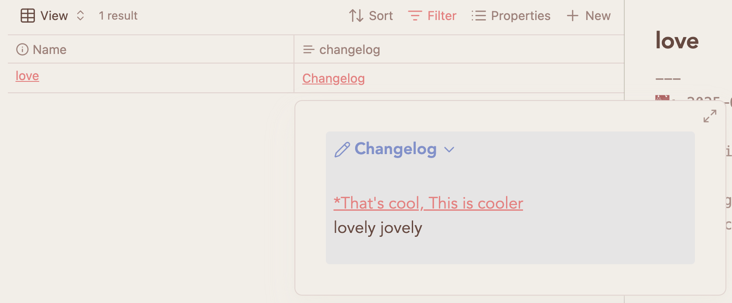Viewport: 732px width, 303px height.
Task: Click the Name column header
Action: tap(151, 49)
